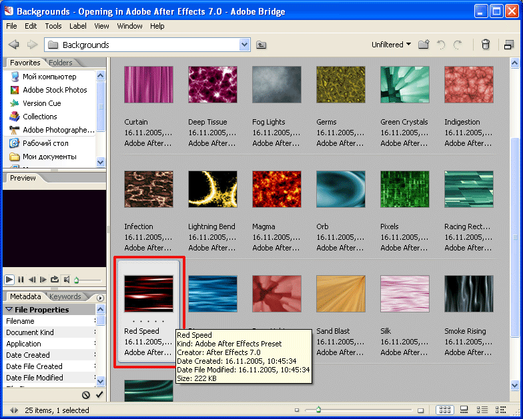523x419 pixels.
Task: Switch to the Keywords tab
Action: click(x=65, y=296)
